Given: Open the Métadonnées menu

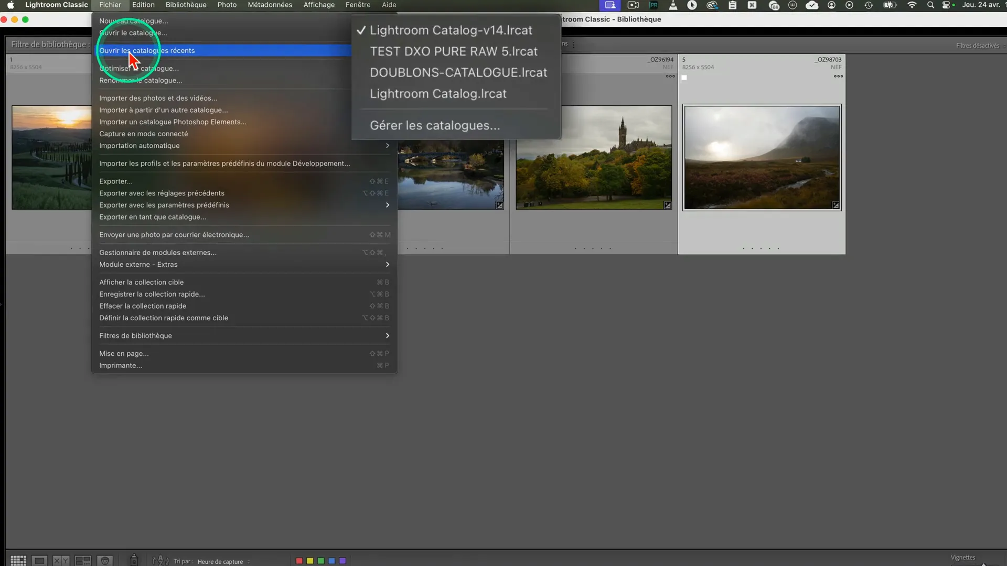Looking at the screenshot, I should click(x=270, y=5).
